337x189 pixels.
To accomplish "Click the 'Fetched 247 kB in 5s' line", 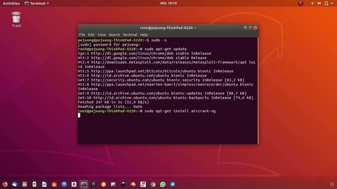I will [x=113, y=102].
